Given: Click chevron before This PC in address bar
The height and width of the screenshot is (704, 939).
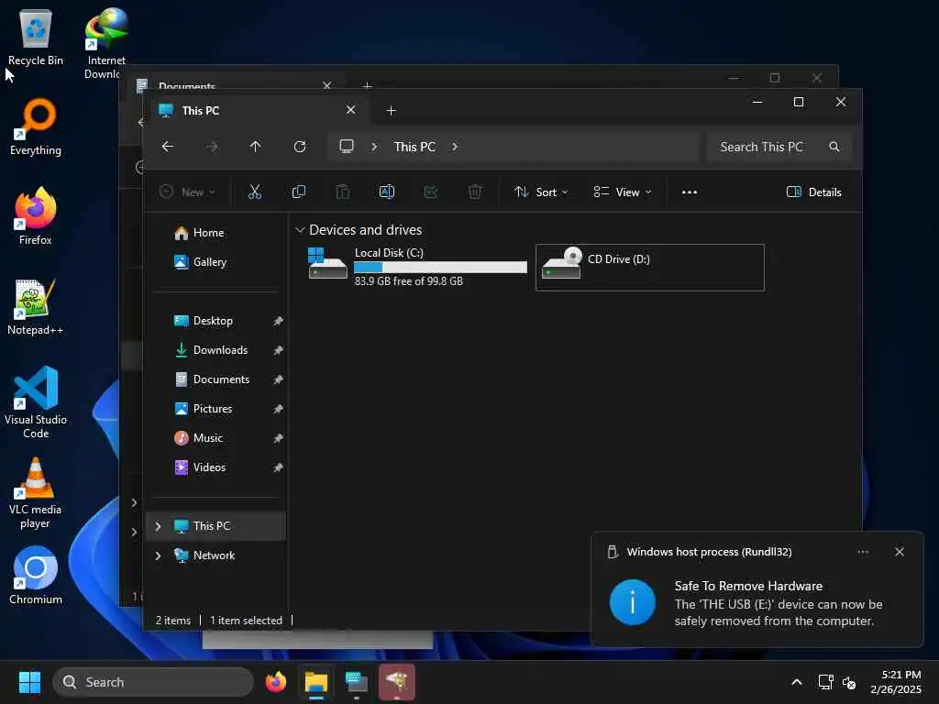Looking at the screenshot, I should pyautogui.click(x=374, y=147).
